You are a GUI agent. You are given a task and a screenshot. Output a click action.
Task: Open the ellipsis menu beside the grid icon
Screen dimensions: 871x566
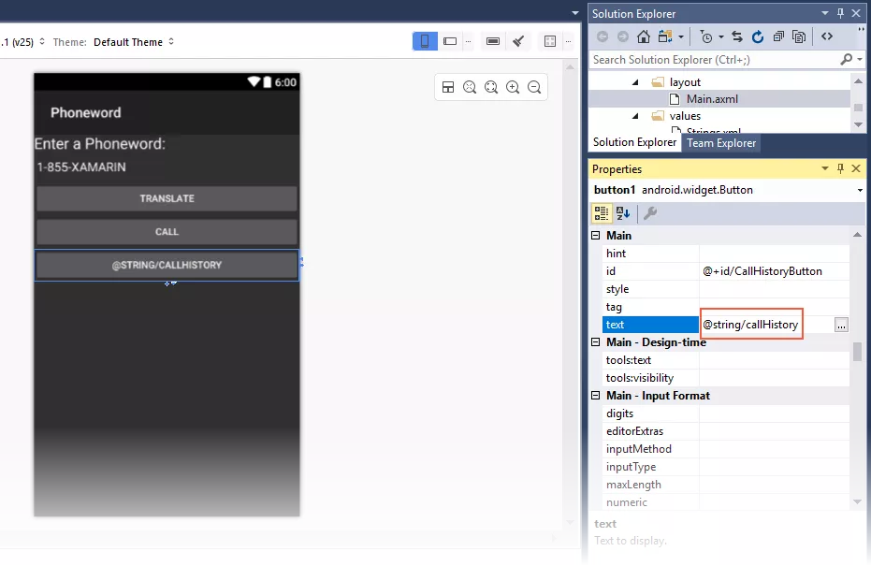click(x=568, y=41)
